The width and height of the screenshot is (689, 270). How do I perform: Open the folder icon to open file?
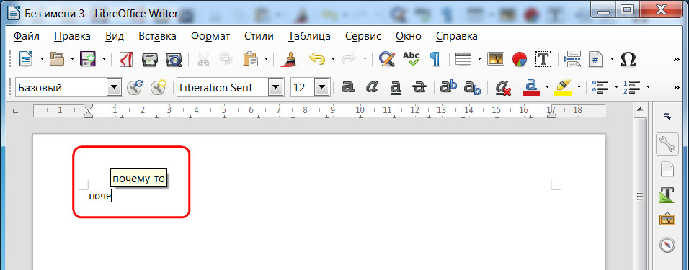coord(57,59)
